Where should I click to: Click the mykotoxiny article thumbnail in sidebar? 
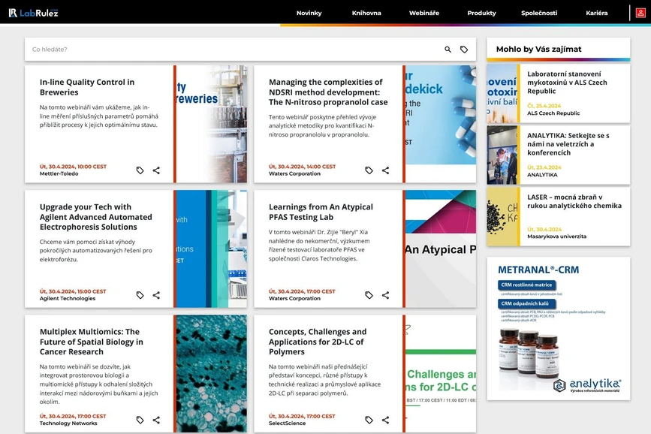click(502, 93)
